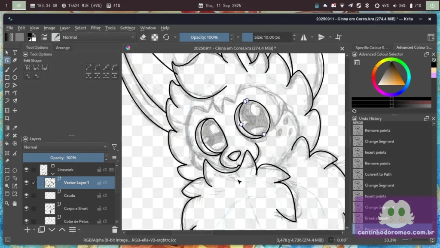The height and width of the screenshot is (248, 440).
Task: Hide the Linework group layer
Action: (x=26, y=170)
